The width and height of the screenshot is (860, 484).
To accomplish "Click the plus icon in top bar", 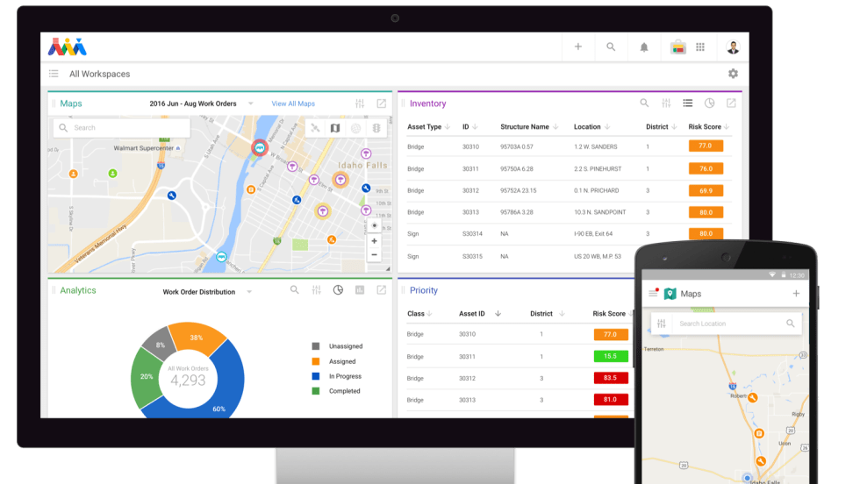I will pos(578,47).
